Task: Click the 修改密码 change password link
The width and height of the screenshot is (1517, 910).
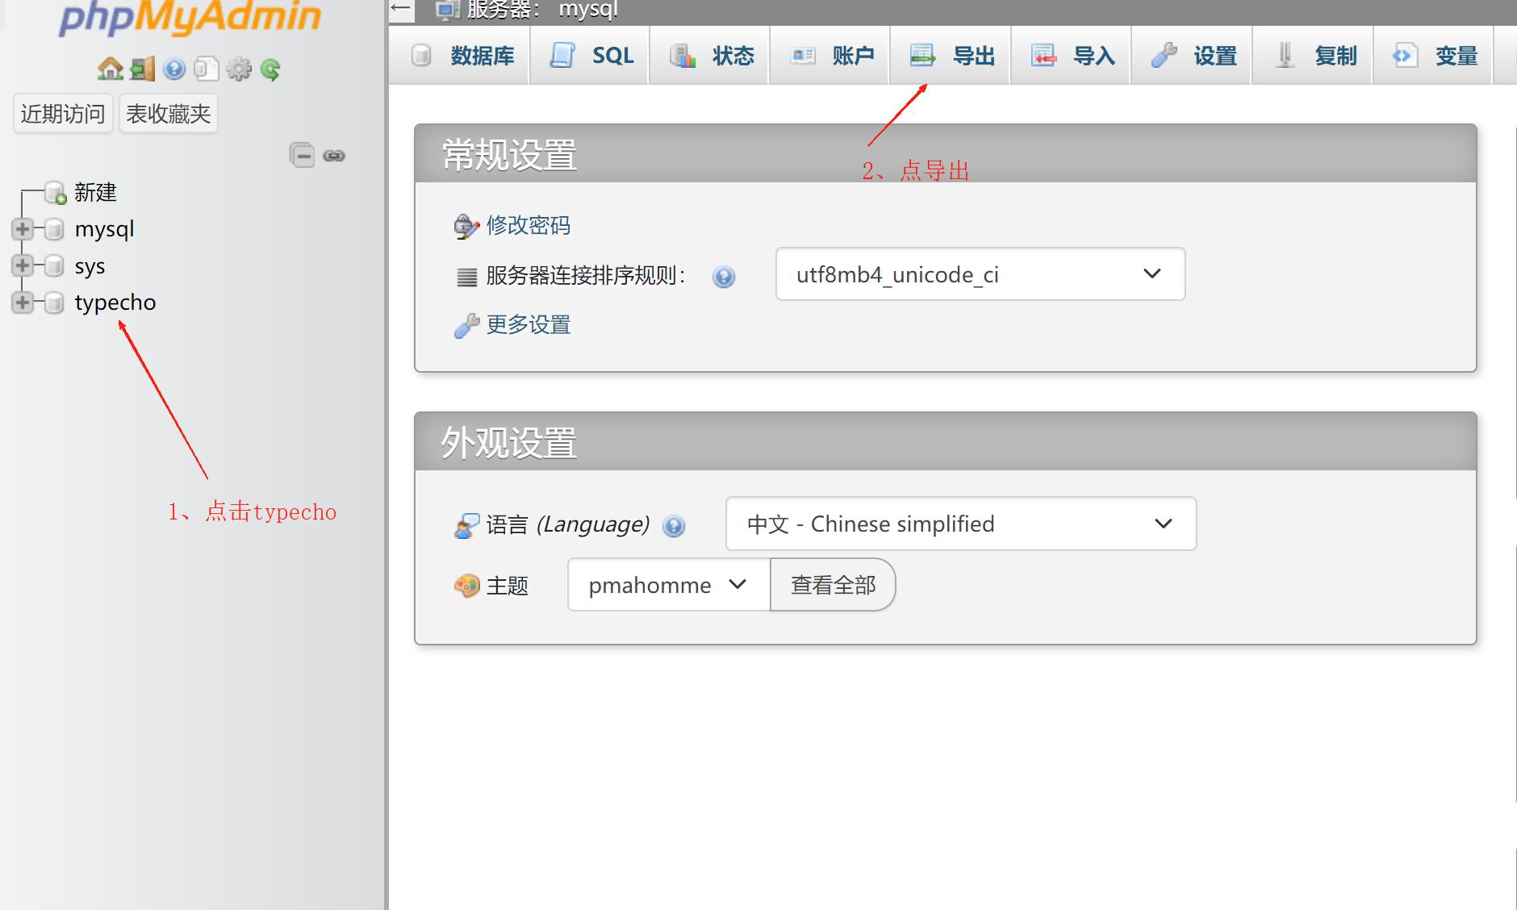Action: pos(528,225)
